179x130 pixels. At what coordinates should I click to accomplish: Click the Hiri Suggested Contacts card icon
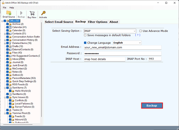click(x=10, y=56)
